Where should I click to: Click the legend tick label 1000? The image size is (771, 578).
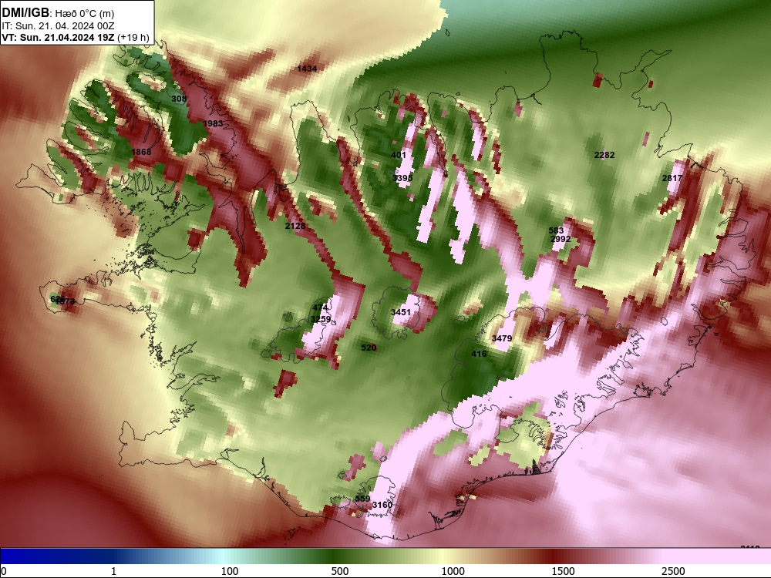click(453, 571)
